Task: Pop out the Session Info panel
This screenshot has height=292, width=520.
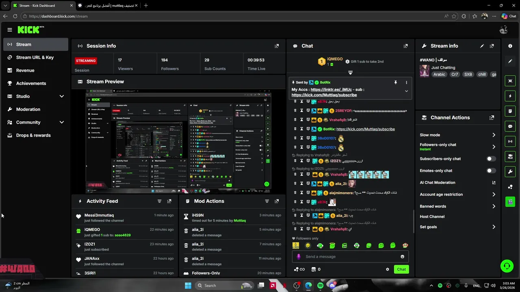Action: click(x=277, y=46)
